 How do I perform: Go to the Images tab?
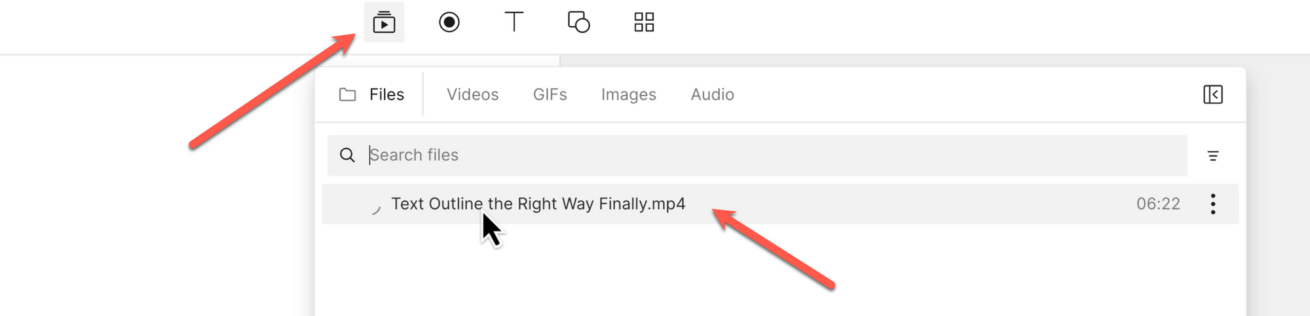(628, 95)
